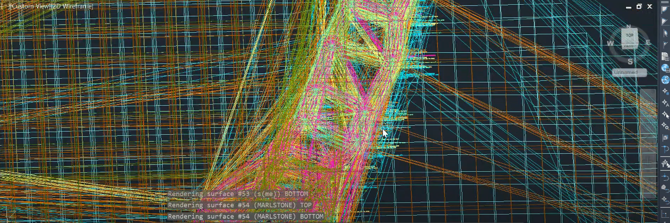Click the sheet grid icon in right toolbar
Viewport: 670px width, 223px height.
(x=665, y=56)
